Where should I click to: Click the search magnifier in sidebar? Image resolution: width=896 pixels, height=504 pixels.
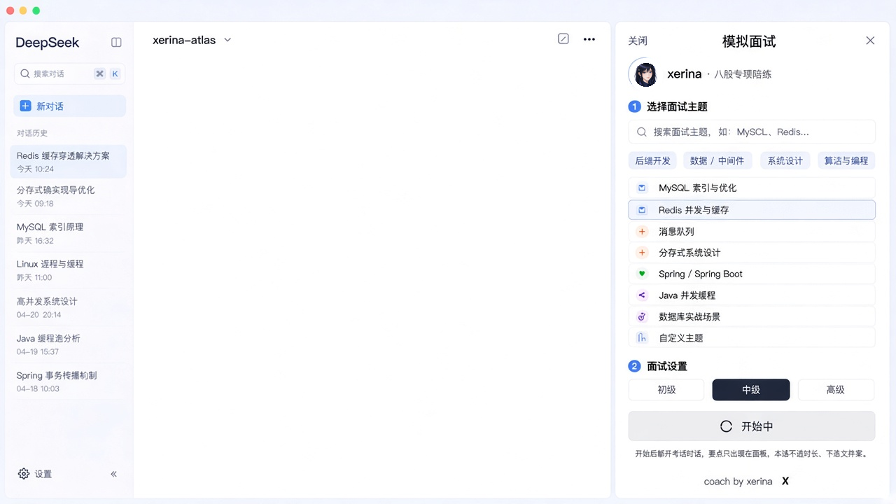[x=25, y=73]
